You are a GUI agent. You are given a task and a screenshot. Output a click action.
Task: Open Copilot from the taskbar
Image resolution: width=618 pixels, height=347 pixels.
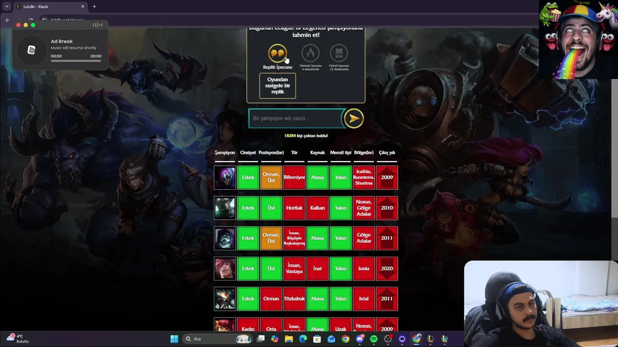click(x=275, y=339)
